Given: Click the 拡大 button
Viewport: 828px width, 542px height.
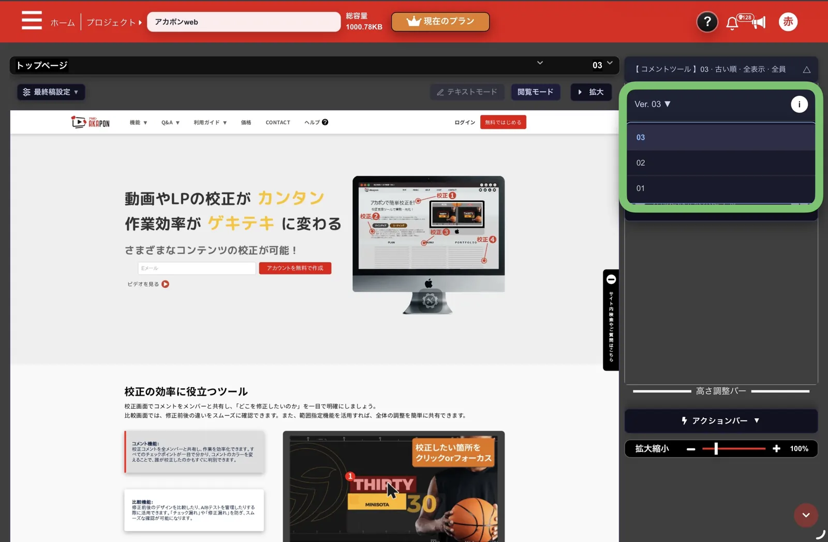Looking at the screenshot, I should coord(591,92).
